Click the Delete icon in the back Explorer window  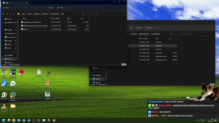(x=131, y=28)
